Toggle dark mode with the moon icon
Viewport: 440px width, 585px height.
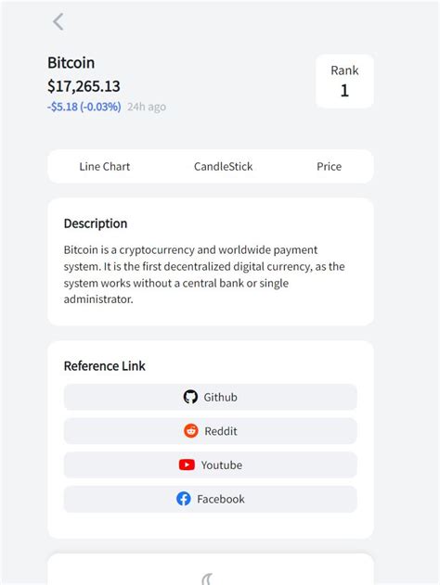(x=207, y=579)
